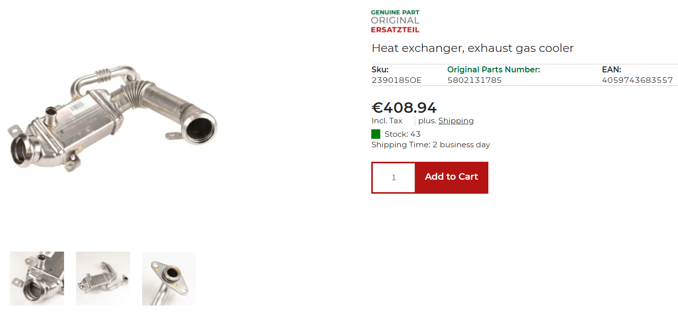The height and width of the screenshot is (317, 678).
Task: Click the product title Heat exchanger, exhaust gas cooler
Action: coord(472,48)
